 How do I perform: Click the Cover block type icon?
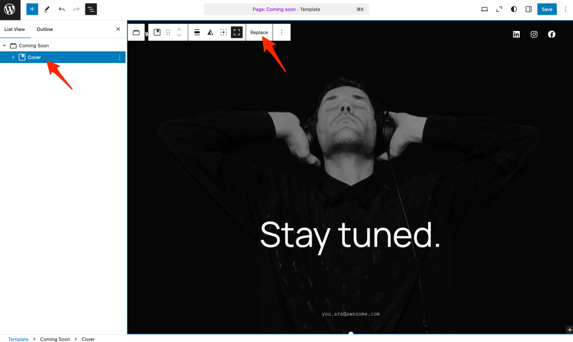(x=157, y=33)
